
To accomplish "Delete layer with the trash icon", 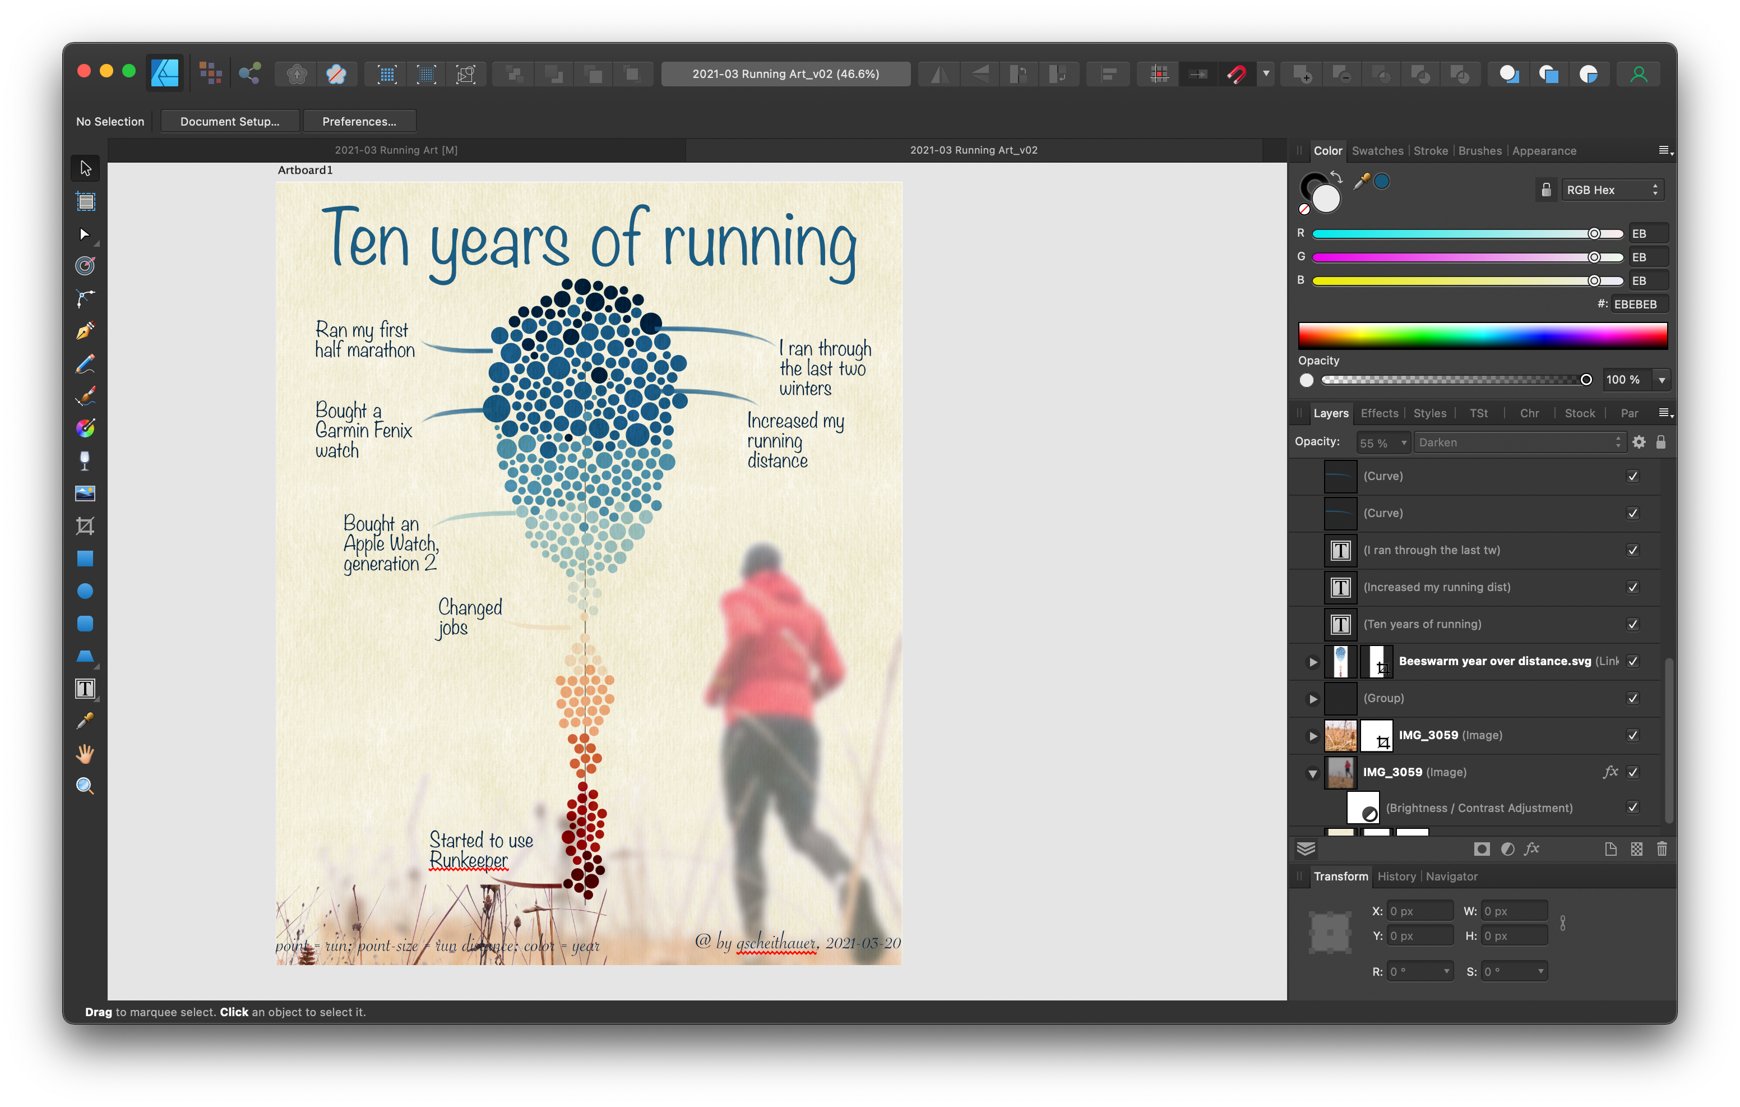I will [1661, 849].
